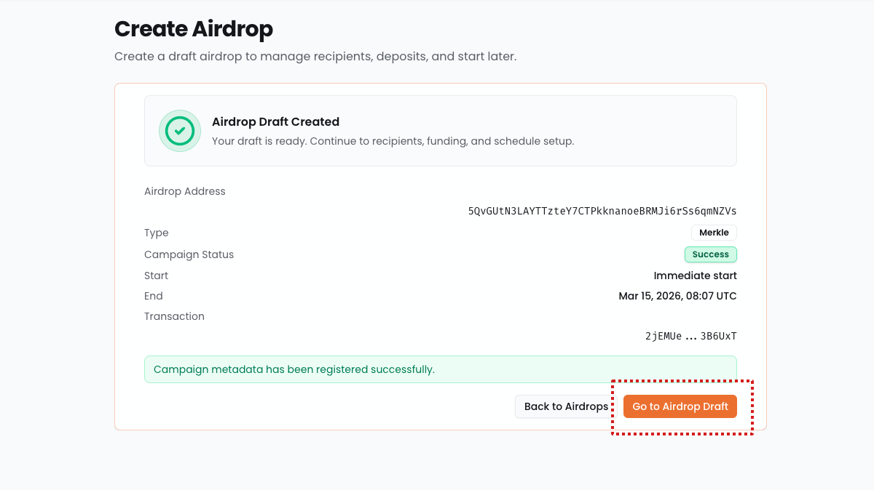Click the Airdrop Address label
Screen dimensions: 874x490
point(185,191)
